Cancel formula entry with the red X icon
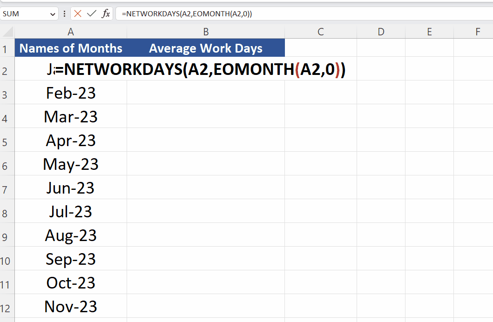 77,13
